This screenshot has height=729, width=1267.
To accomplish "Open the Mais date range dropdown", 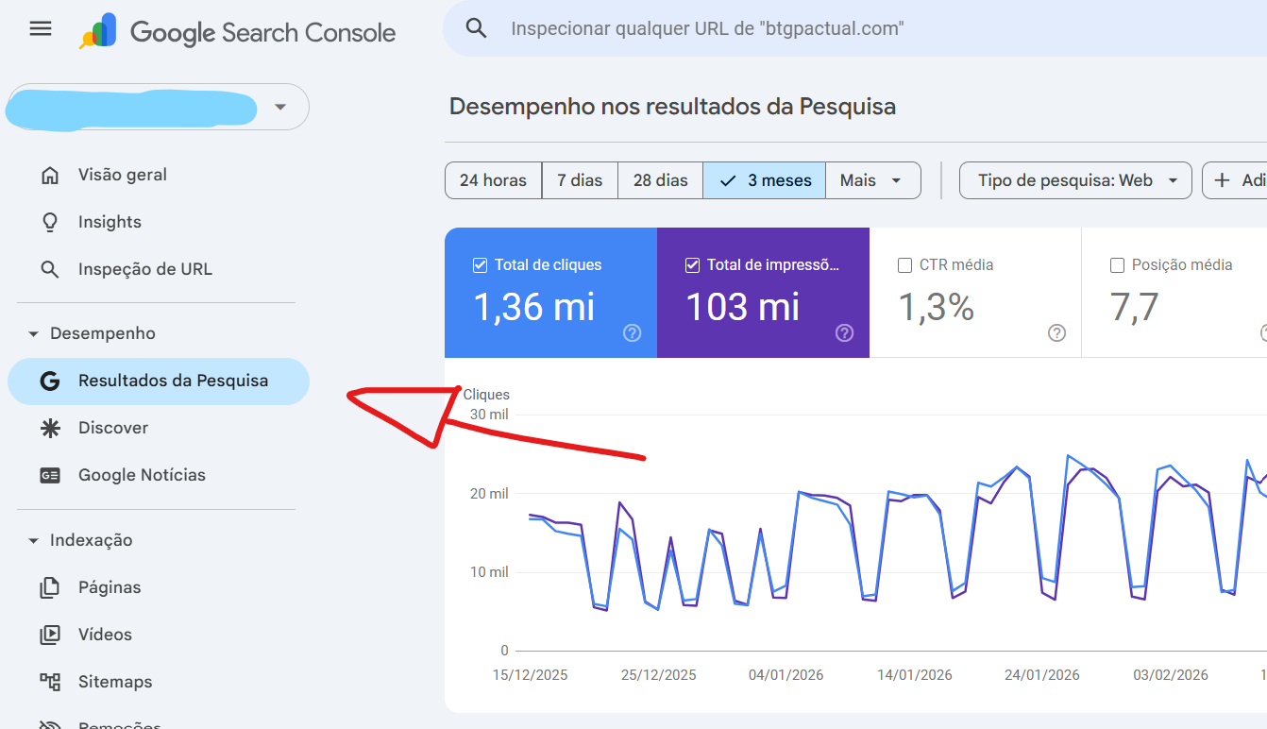I will point(871,179).
